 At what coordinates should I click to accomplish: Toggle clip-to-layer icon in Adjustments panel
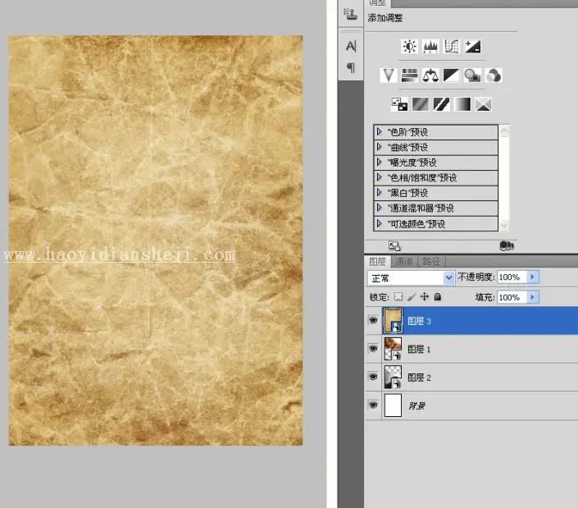click(506, 245)
